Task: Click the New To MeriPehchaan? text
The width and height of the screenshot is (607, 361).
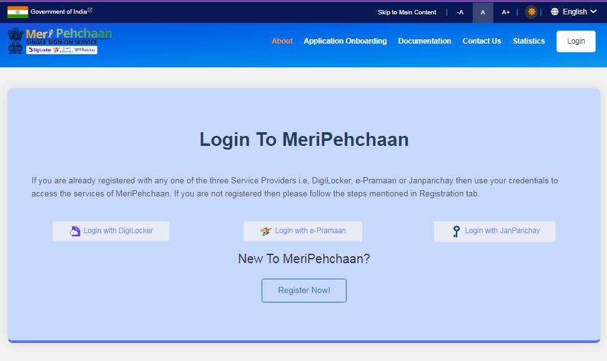Action: (x=304, y=259)
